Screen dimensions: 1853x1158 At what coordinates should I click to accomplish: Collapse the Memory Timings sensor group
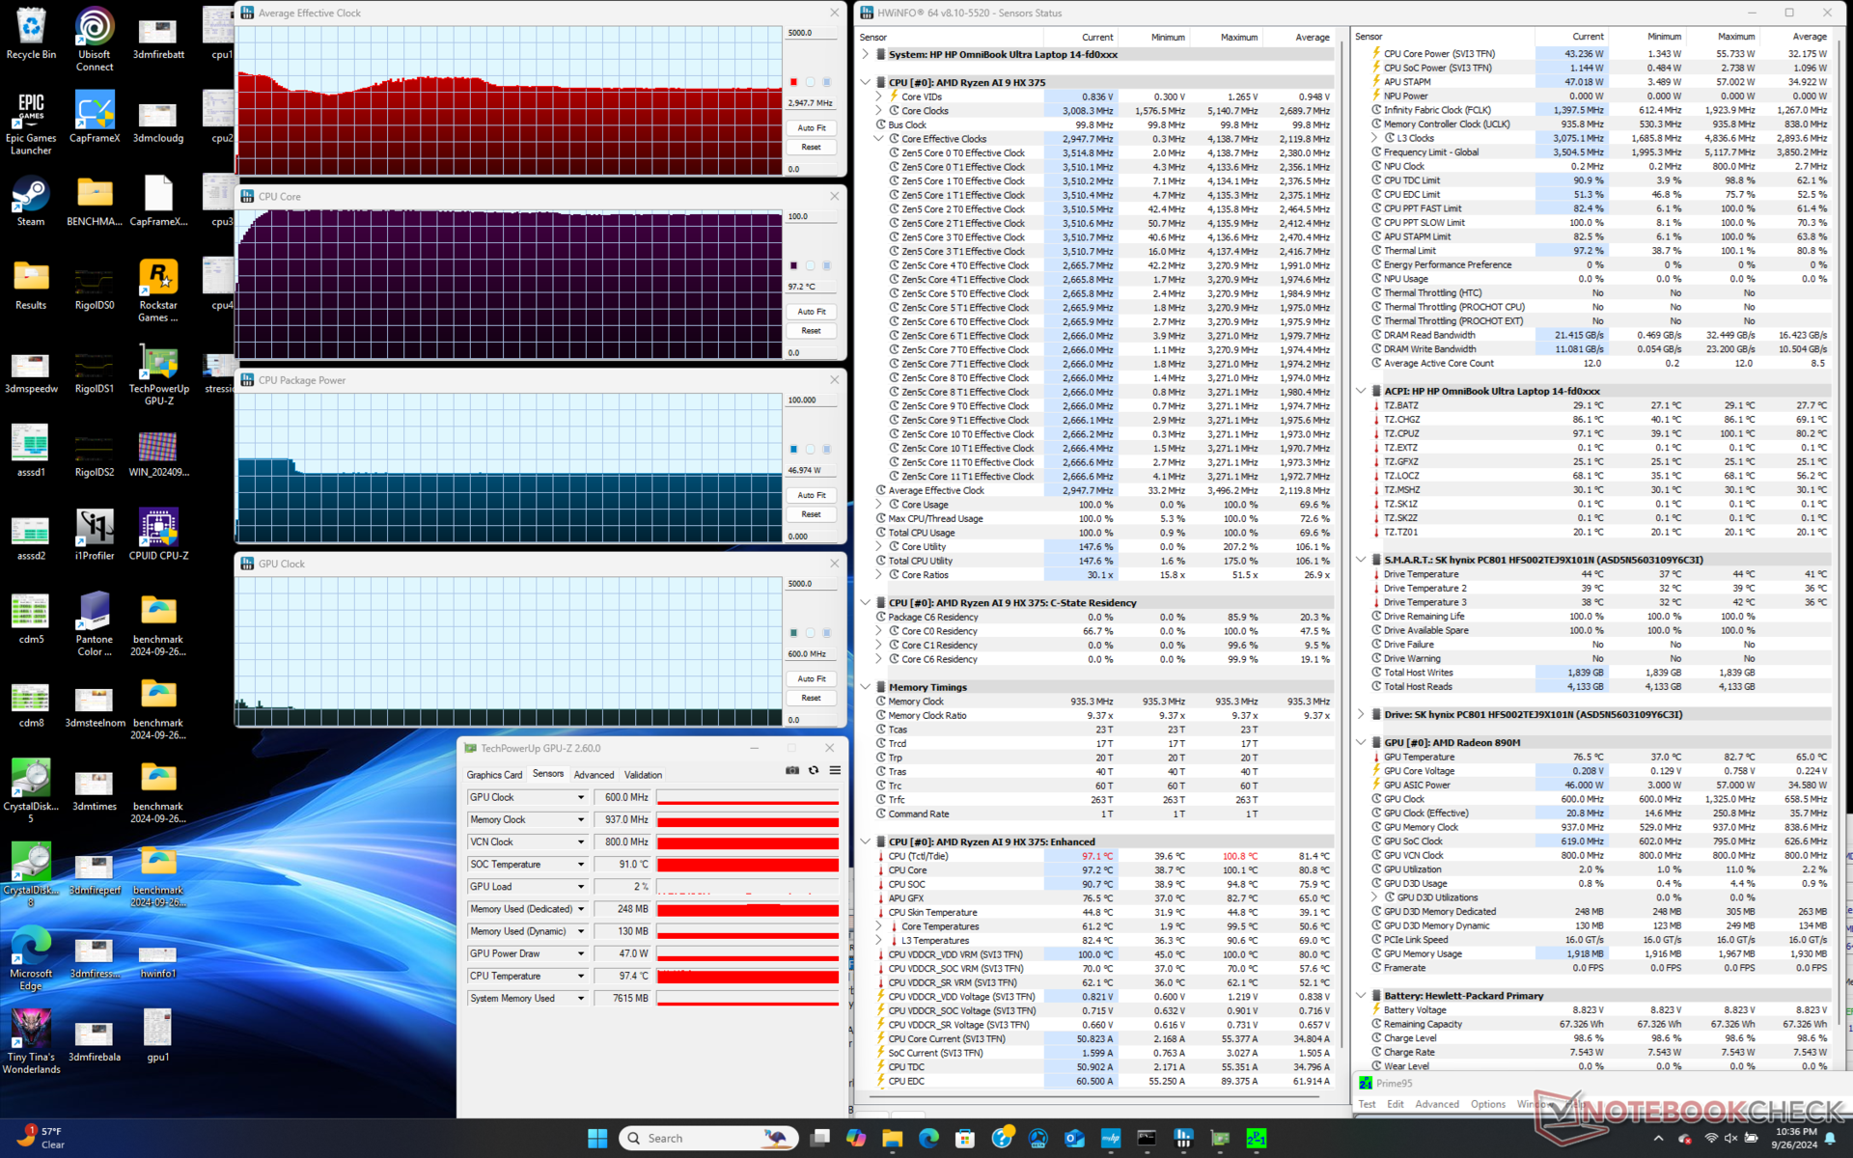coord(866,687)
